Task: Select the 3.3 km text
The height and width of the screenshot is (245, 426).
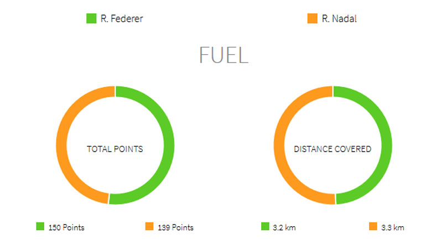Action: [392, 227]
